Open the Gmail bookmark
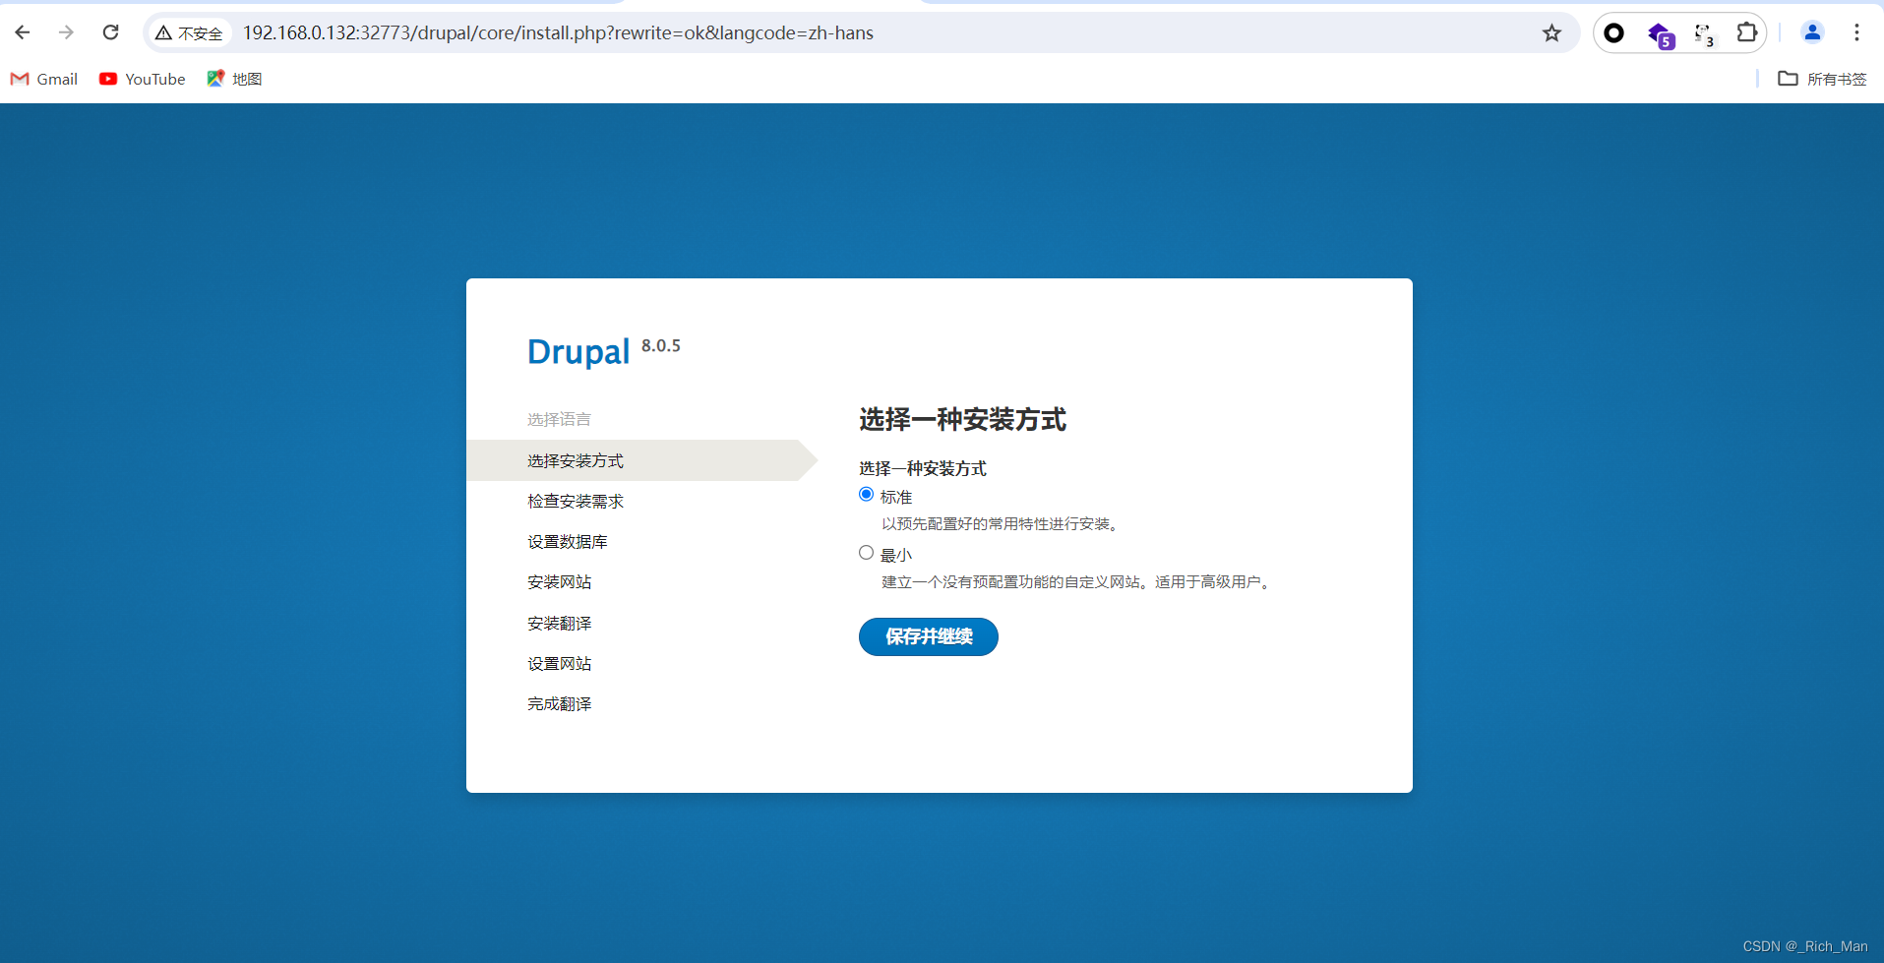This screenshot has height=963, width=1884. coord(43,79)
